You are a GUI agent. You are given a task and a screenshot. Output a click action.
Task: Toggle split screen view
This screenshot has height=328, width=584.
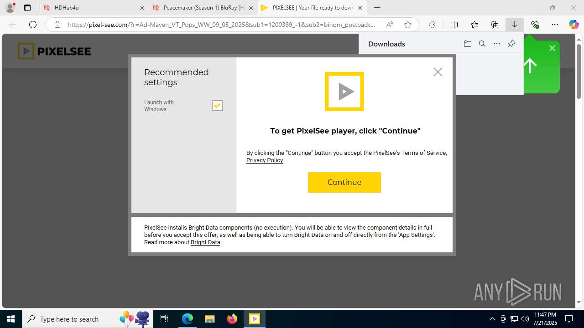click(x=454, y=25)
